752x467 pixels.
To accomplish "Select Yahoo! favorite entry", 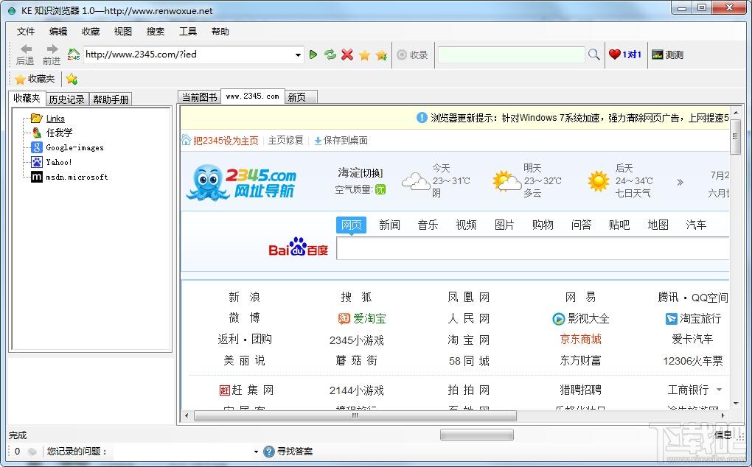I will (58, 162).
